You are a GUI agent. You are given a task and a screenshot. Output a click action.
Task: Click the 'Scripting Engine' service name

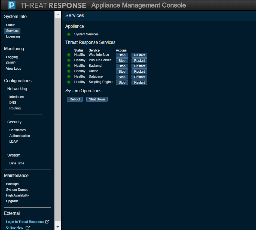(x=100, y=82)
